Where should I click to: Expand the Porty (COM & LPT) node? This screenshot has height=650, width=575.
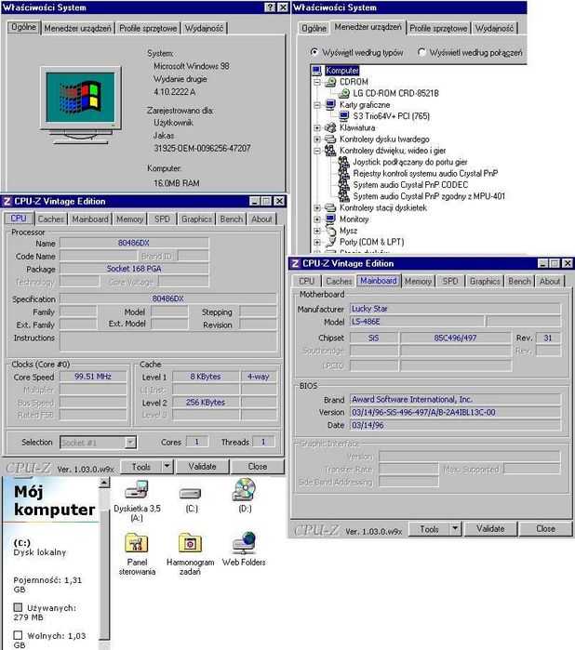click(317, 242)
